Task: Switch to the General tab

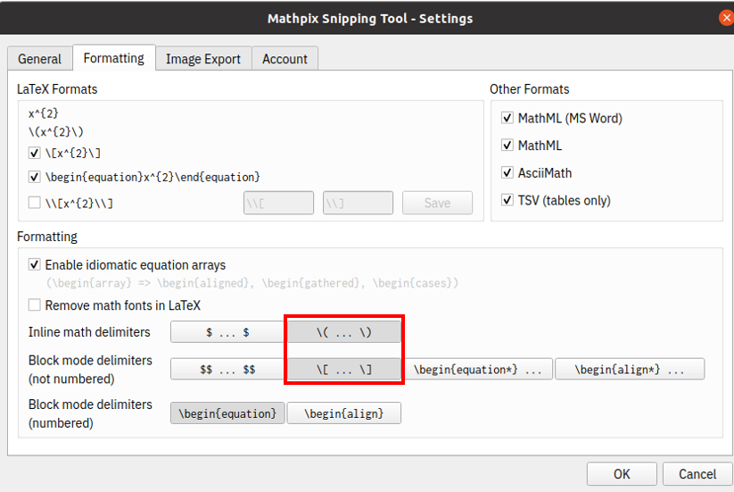Action: pyautogui.click(x=40, y=59)
